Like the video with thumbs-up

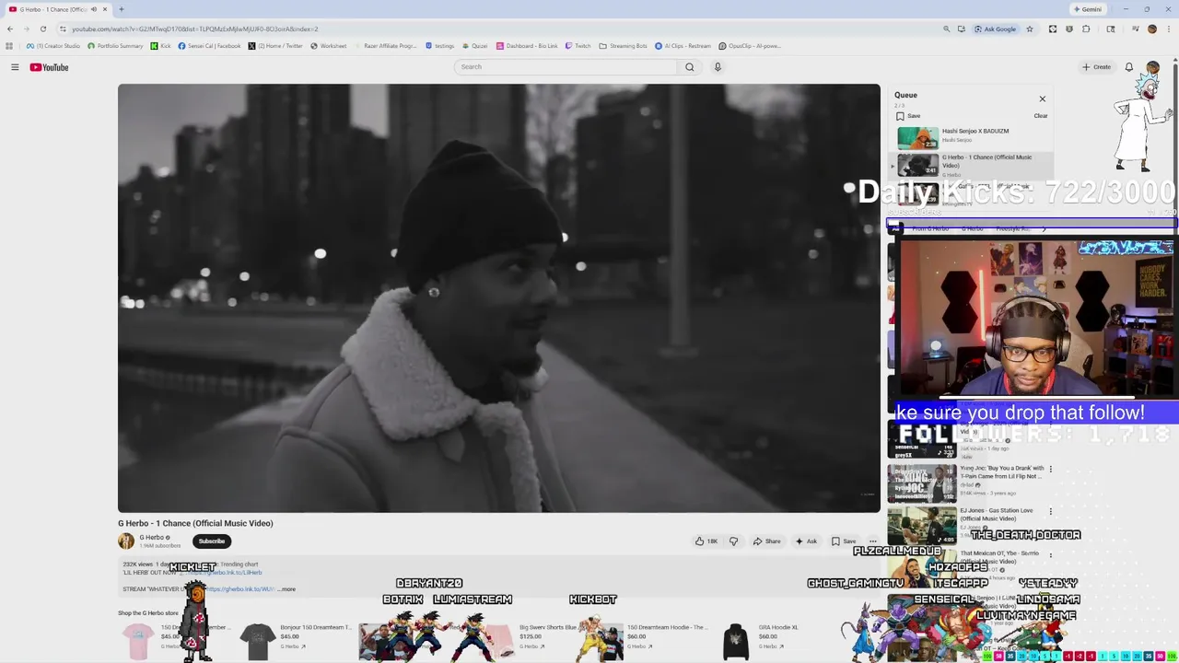pyautogui.click(x=706, y=541)
